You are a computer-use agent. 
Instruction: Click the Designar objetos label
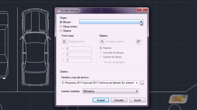(x=115, y=42)
